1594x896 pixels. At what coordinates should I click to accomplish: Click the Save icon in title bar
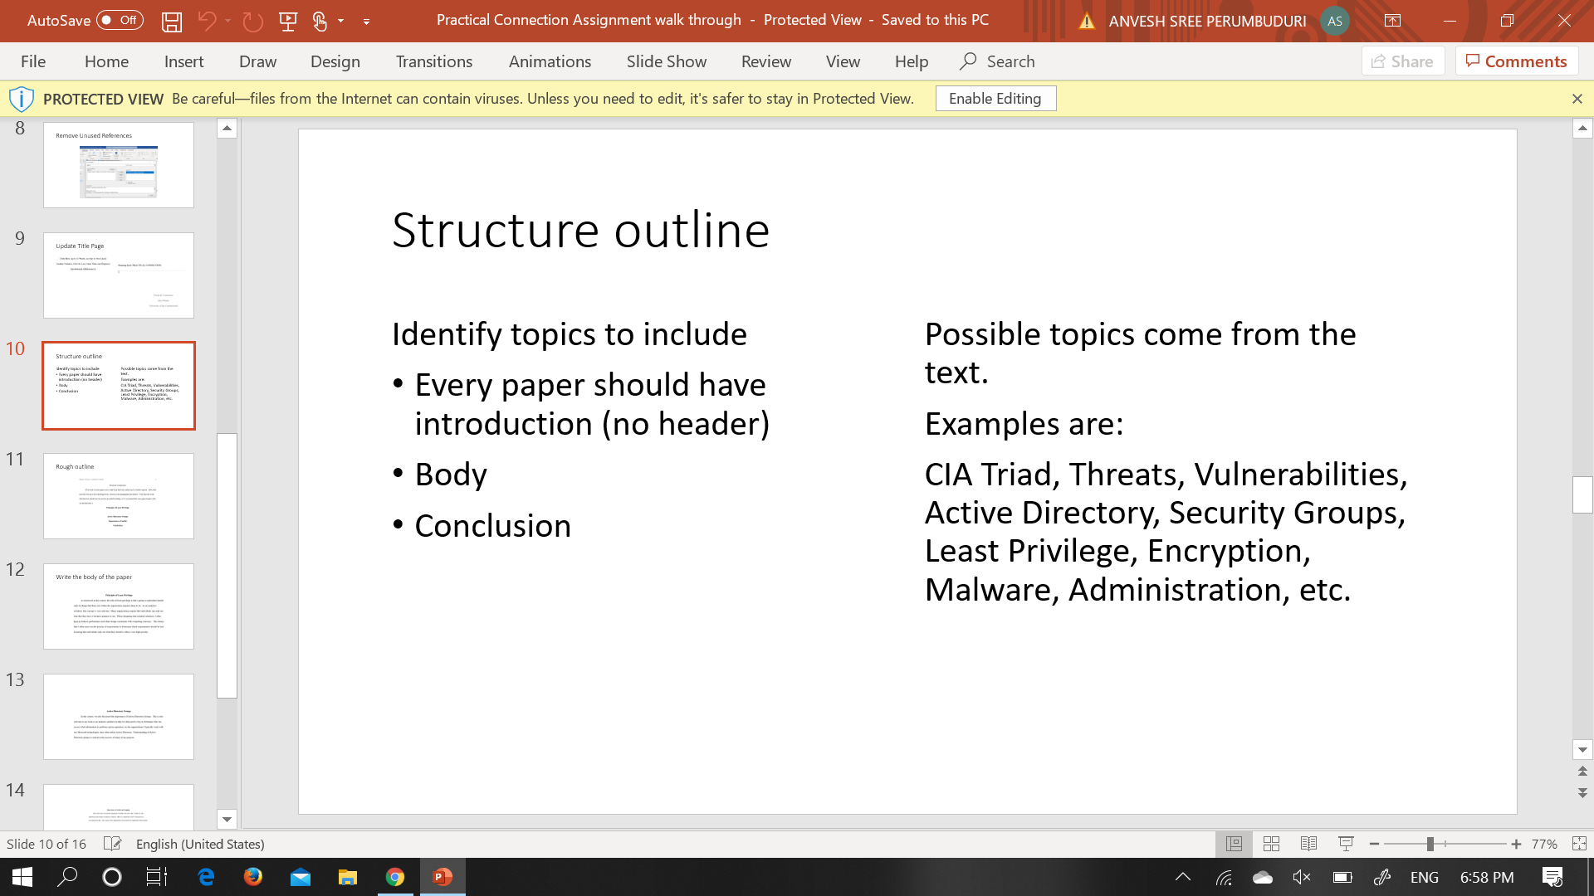pos(171,21)
